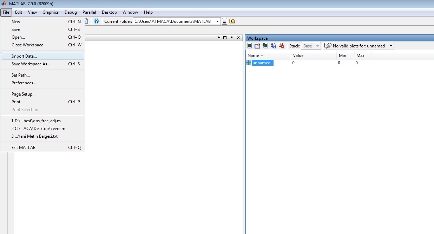Open the View menu

click(32, 12)
